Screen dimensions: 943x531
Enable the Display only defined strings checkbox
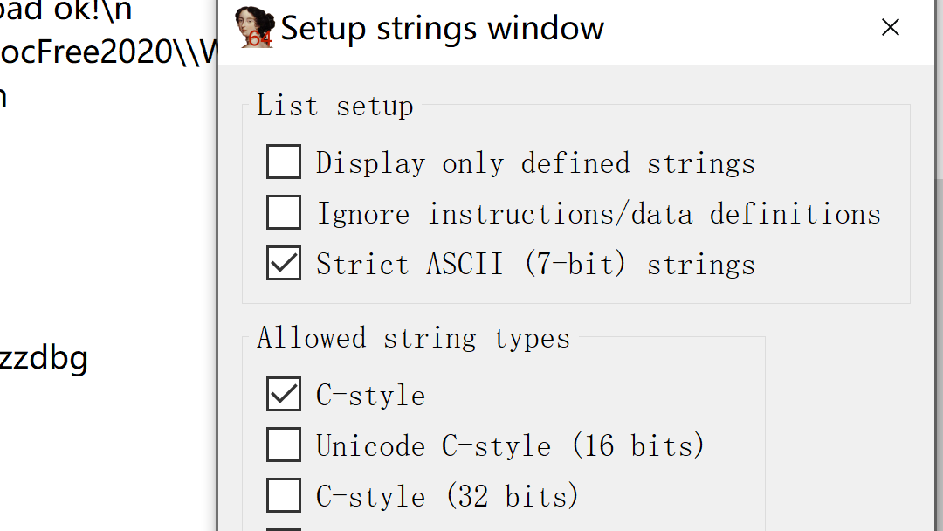(284, 162)
